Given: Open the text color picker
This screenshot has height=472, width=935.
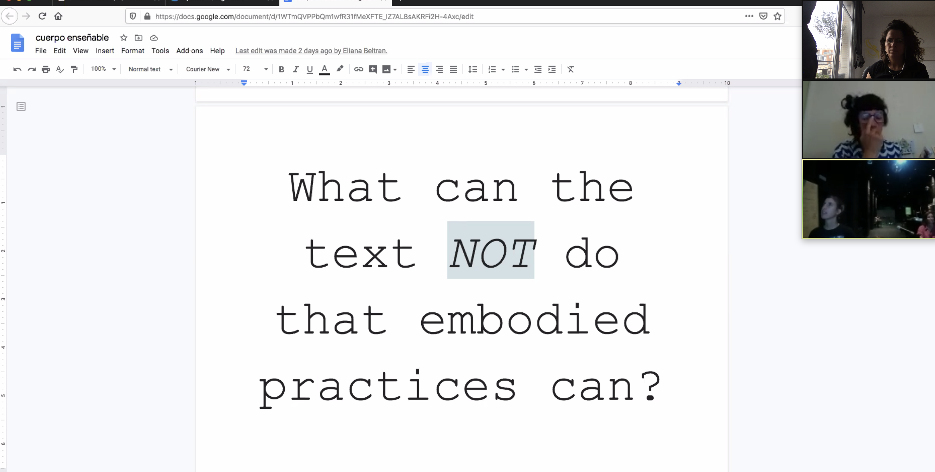Looking at the screenshot, I should pos(324,69).
